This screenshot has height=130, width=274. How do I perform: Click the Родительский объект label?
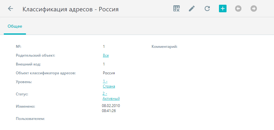[x=35, y=55]
